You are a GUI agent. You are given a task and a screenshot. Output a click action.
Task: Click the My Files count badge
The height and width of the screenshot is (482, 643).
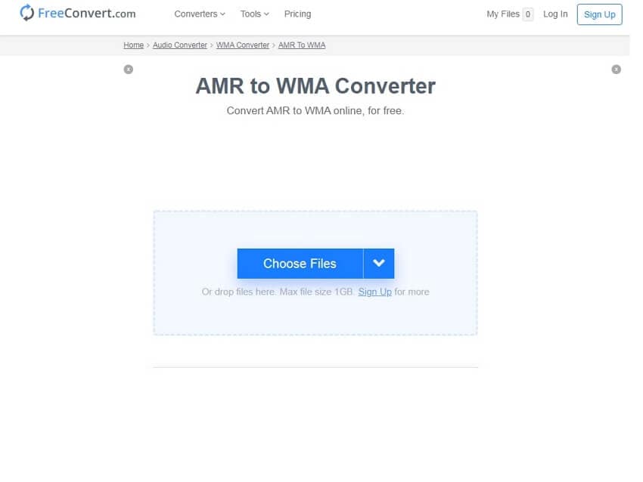tap(528, 14)
